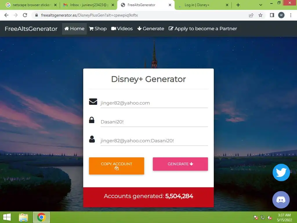Open File Explorer from the taskbar
Viewport: 297px width, 223px height.
(x=23, y=217)
